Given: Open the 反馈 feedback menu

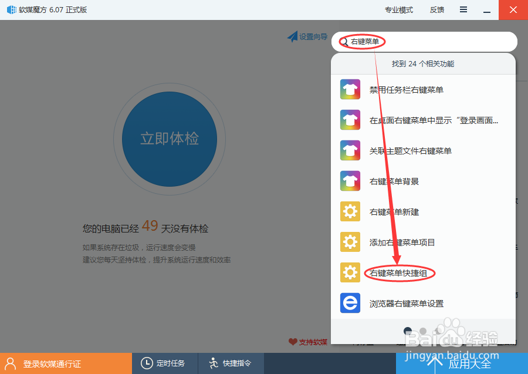Looking at the screenshot, I should pos(436,9).
